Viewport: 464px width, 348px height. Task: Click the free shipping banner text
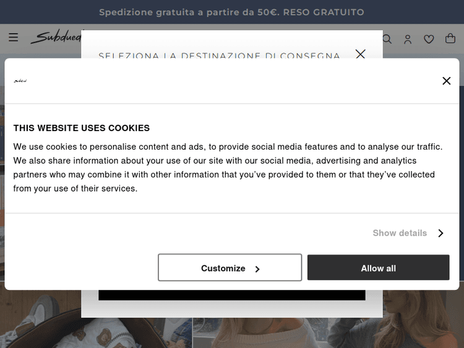coord(231,12)
